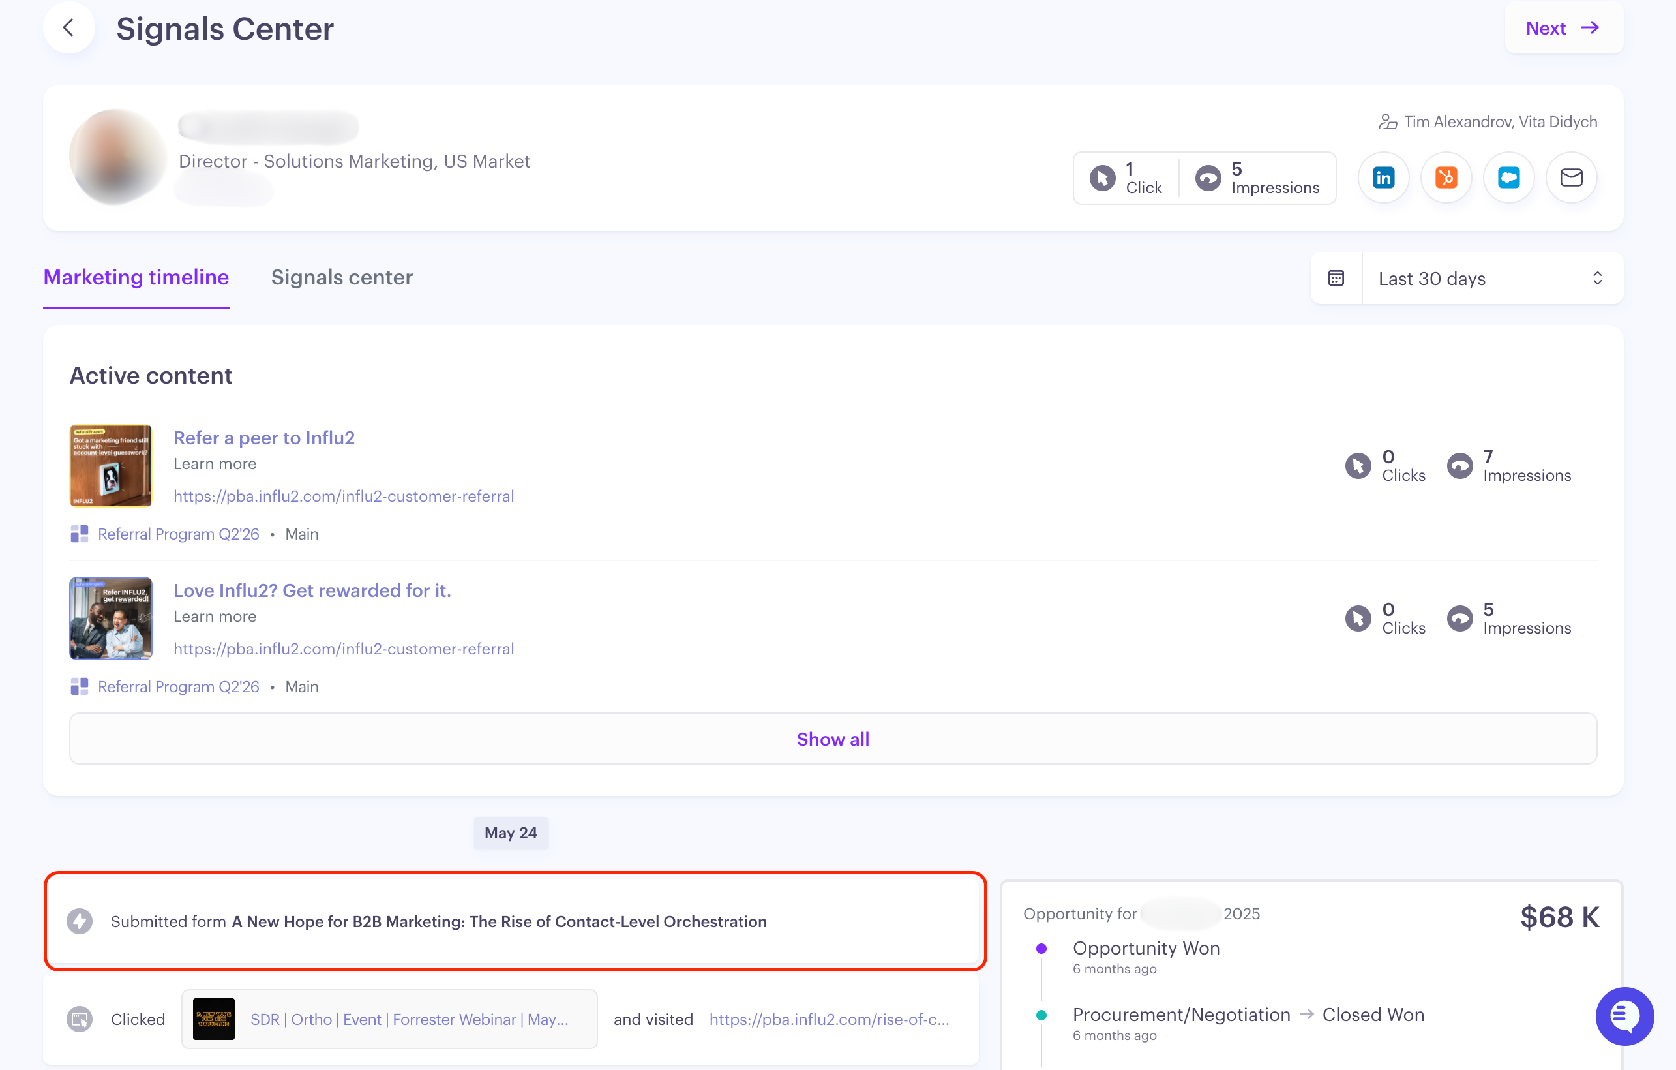This screenshot has width=1676, height=1070.
Task: Click the impressions icon showing 7 Impressions
Action: (x=1459, y=466)
